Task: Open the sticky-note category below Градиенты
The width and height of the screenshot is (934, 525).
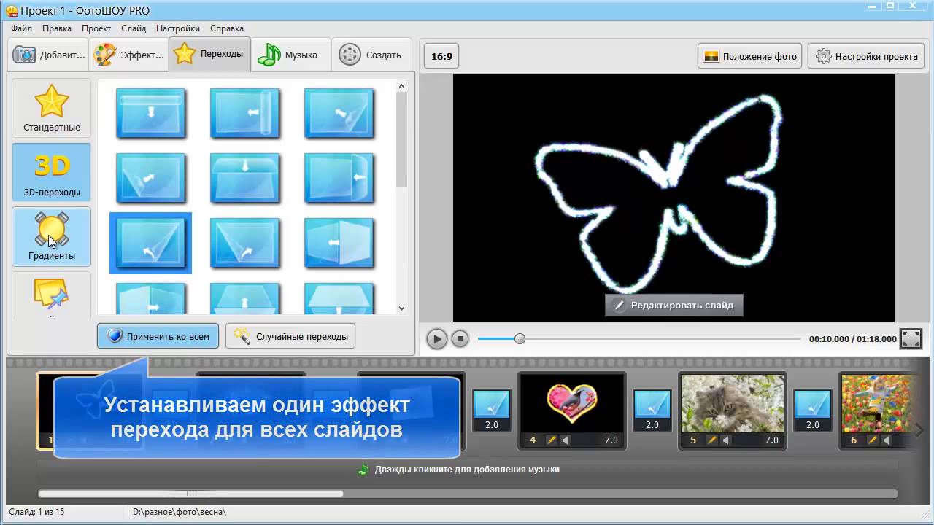Action: [52, 295]
